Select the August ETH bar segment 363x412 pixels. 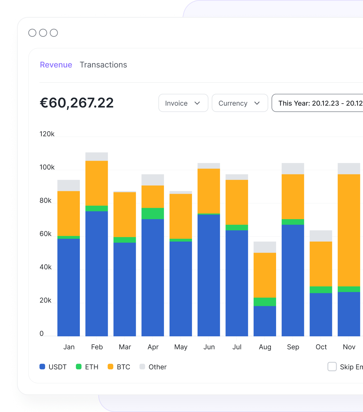point(264,302)
